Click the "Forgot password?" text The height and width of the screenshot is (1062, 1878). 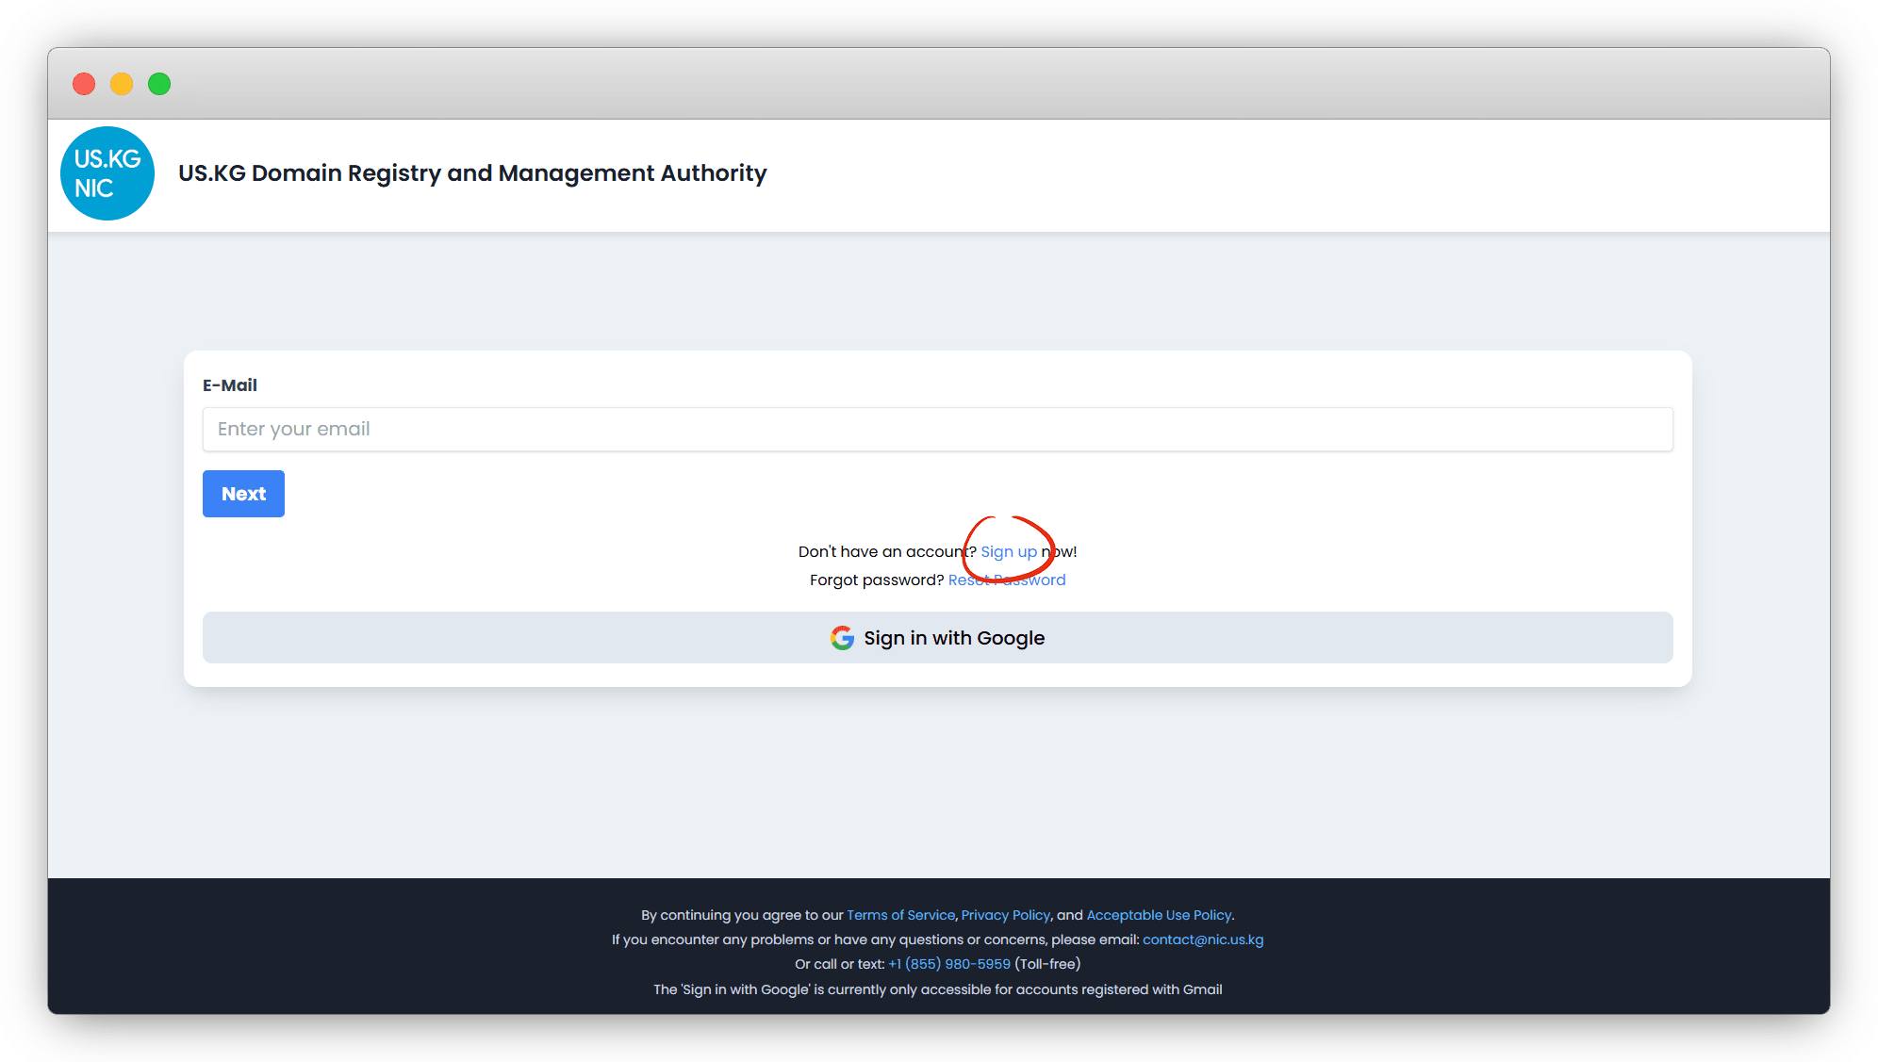tap(876, 580)
